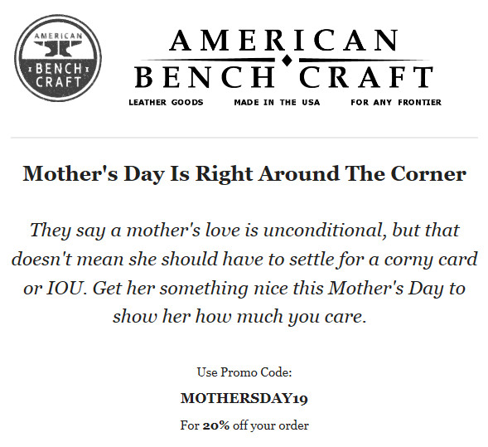Image resolution: width=488 pixels, height=447 pixels.
Task: Click the circular American Bench Craft badge logo
Action: pos(58,58)
